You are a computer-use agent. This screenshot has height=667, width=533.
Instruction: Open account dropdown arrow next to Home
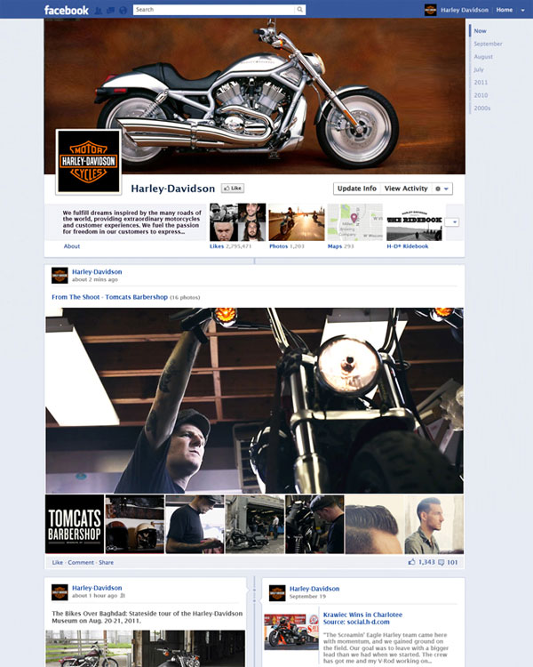pos(522,10)
